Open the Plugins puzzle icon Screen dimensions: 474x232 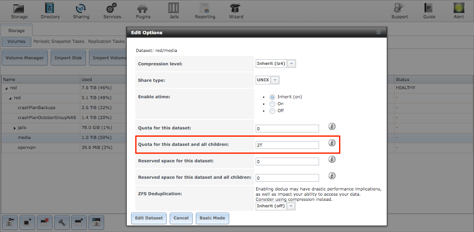143,11
